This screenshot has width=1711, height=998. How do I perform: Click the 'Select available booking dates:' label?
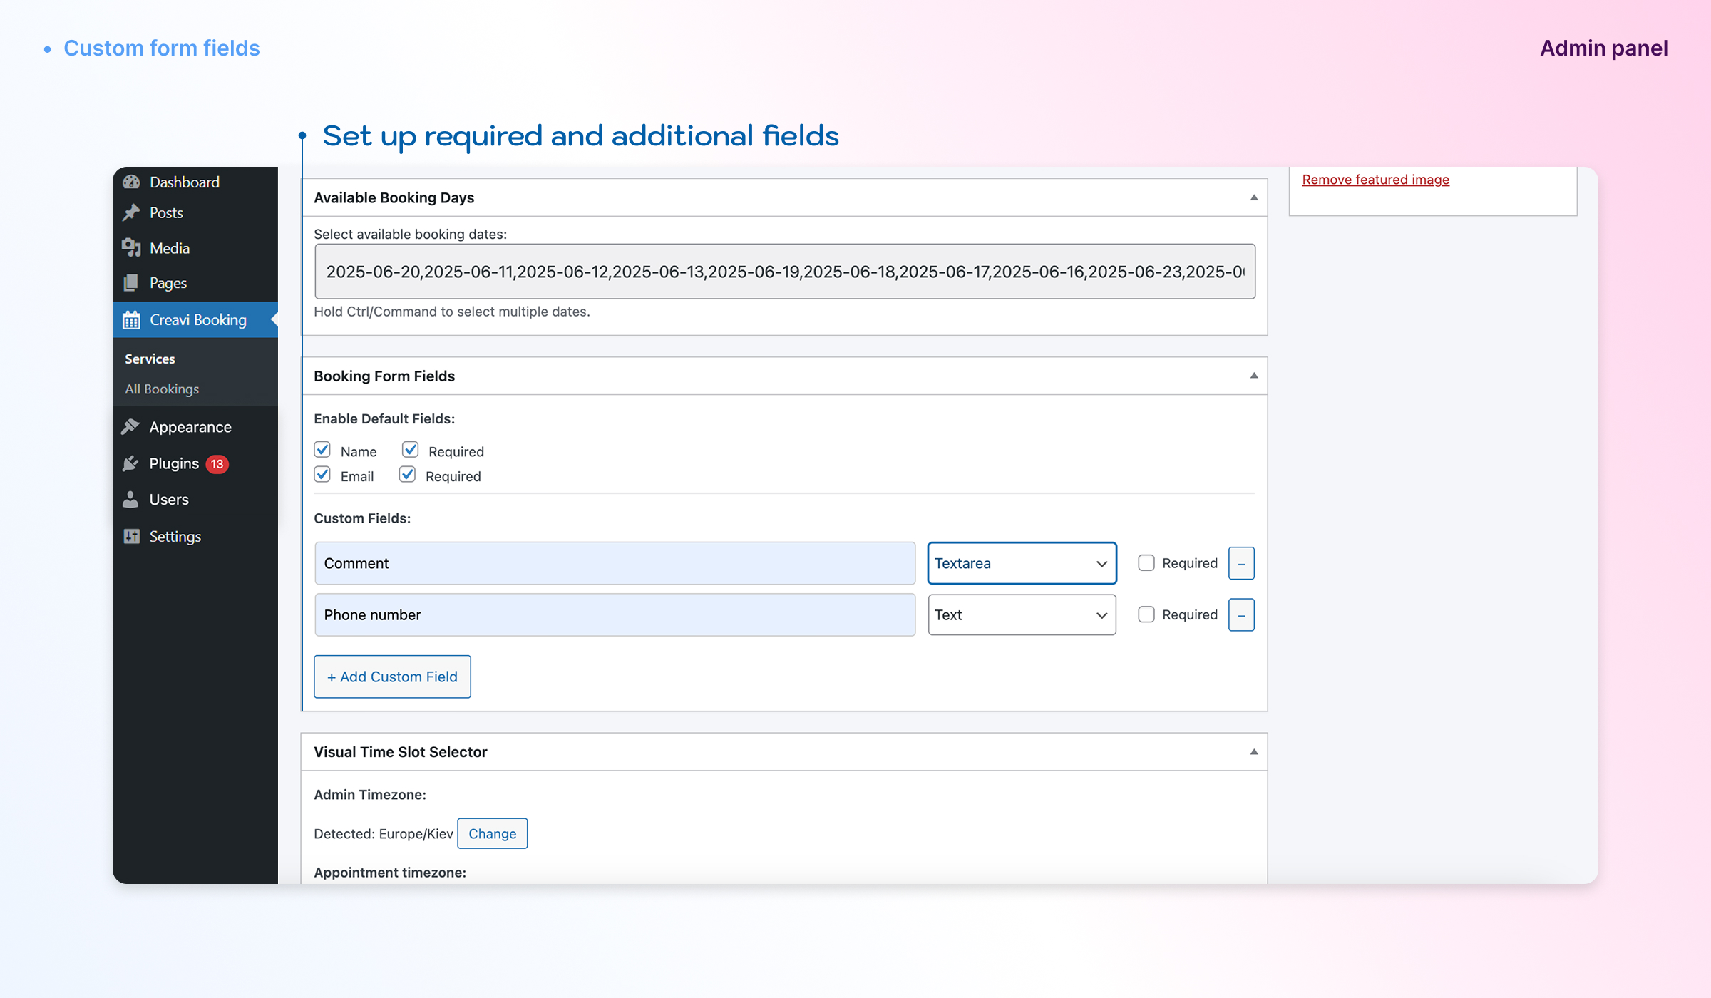pos(411,234)
